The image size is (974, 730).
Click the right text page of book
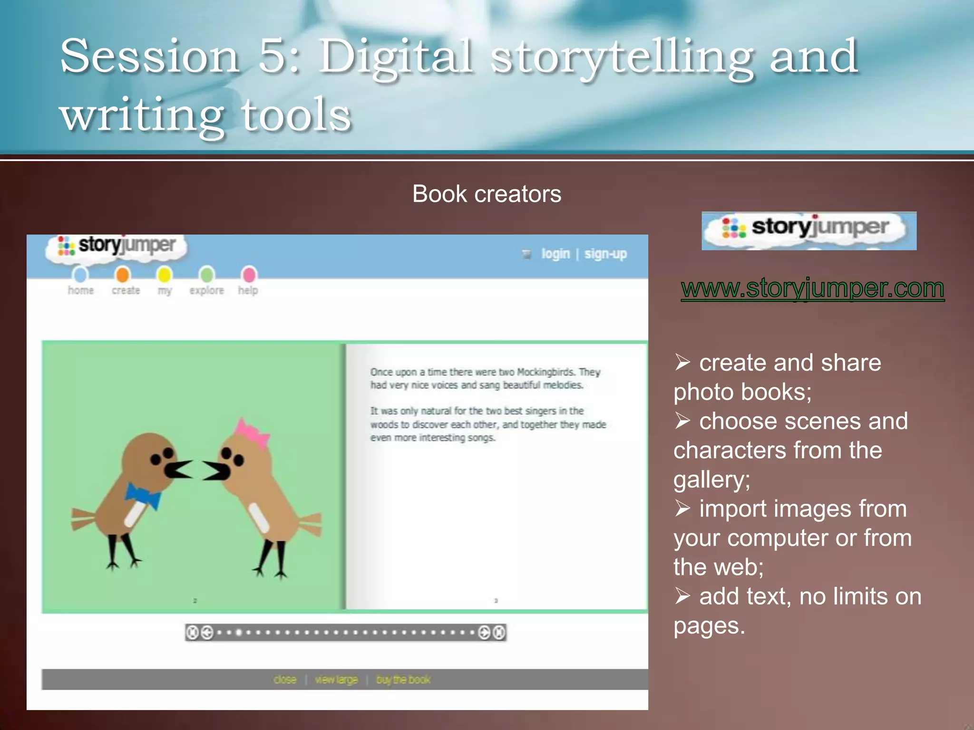tap(496, 475)
